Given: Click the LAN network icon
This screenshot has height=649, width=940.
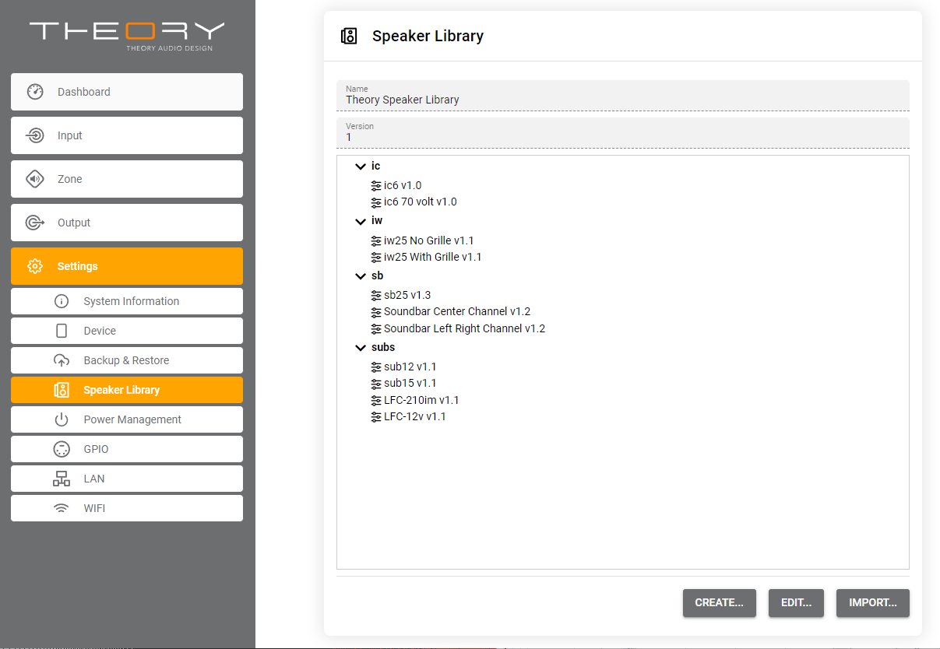Looking at the screenshot, I should 62,479.
